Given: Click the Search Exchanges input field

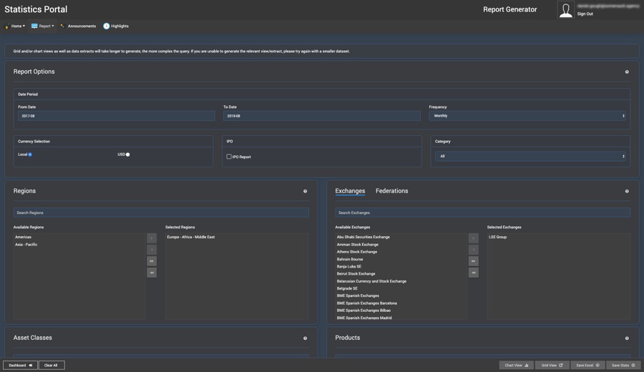Looking at the screenshot, I should pos(482,212).
